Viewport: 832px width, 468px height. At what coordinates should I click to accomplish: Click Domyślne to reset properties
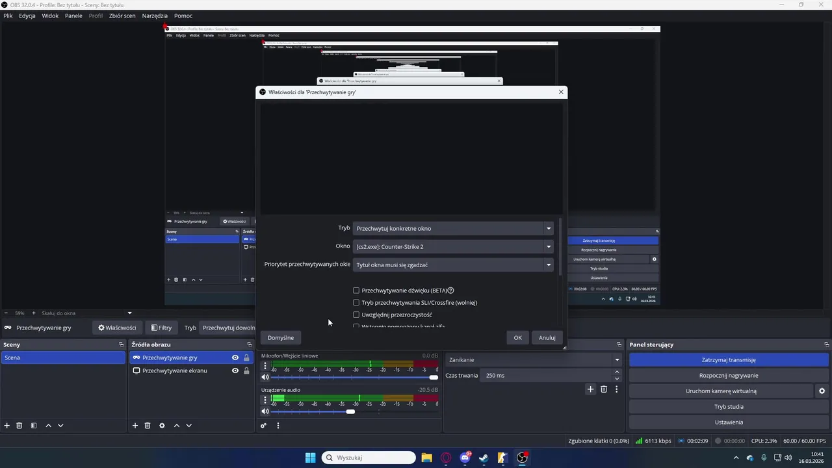tap(281, 337)
